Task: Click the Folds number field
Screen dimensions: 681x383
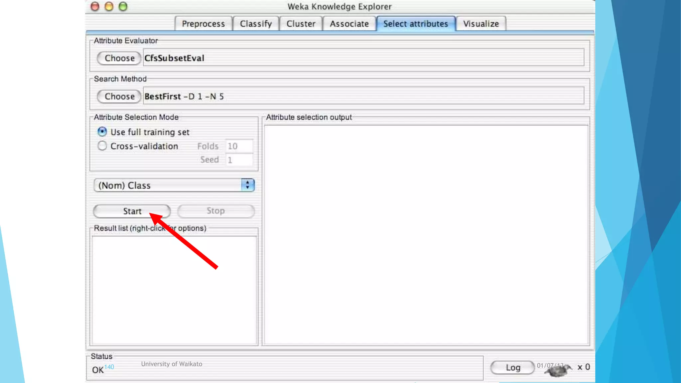Action: click(x=239, y=146)
